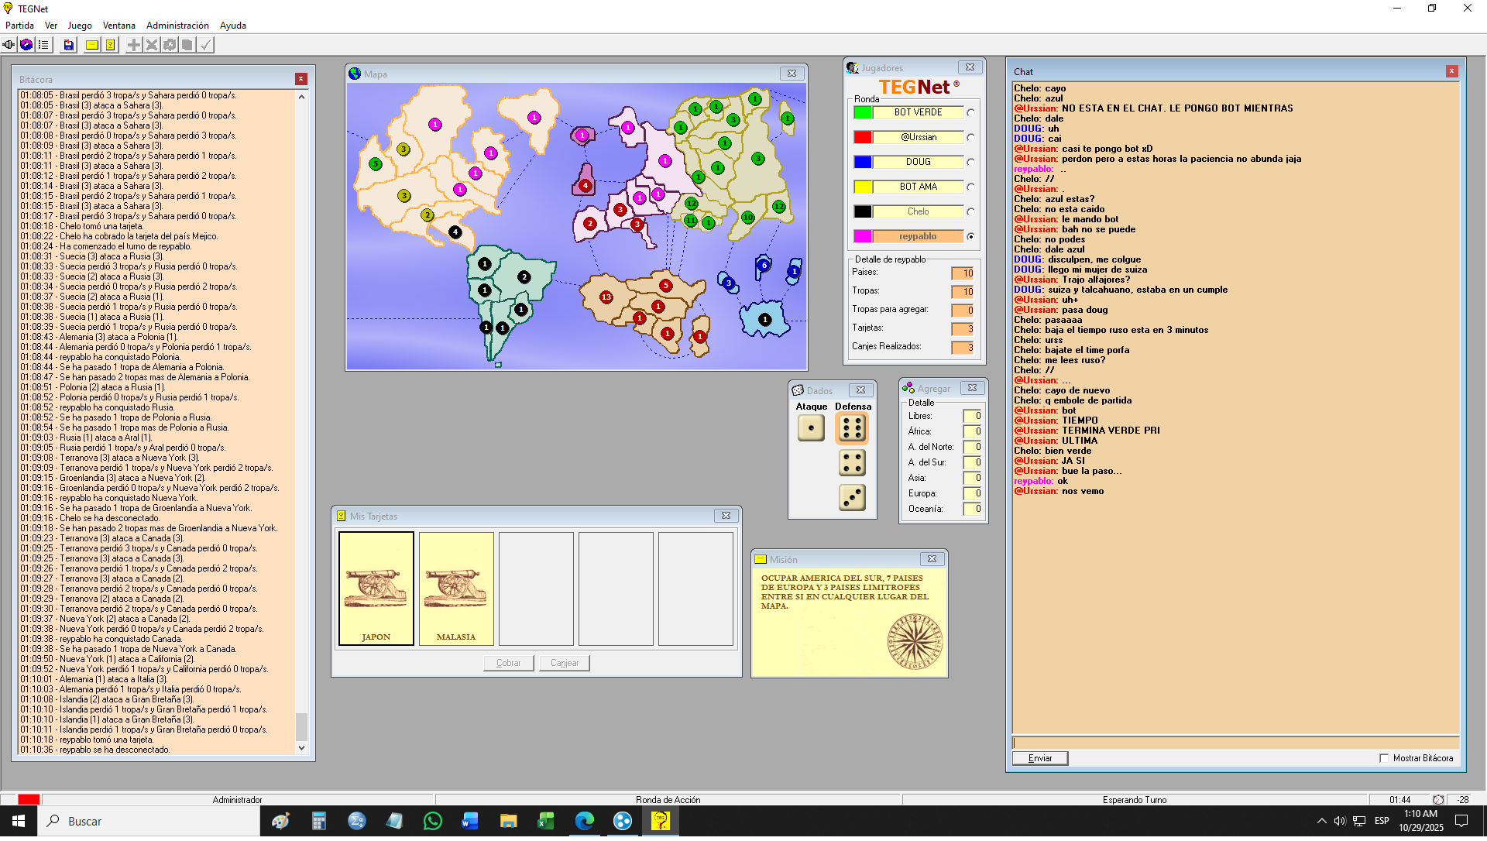Click the magenta reypablo color swatch
This screenshot has width=1487, height=841.
tap(863, 236)
